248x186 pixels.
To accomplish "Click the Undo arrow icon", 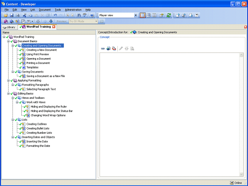I will [55, 15].
